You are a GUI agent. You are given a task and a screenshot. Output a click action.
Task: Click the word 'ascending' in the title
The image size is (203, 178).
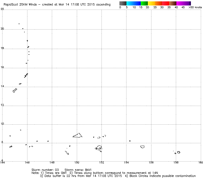tap(103, 5)
